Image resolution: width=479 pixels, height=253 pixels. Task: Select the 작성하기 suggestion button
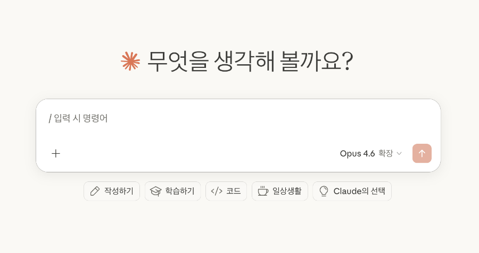tap(112, 191)
